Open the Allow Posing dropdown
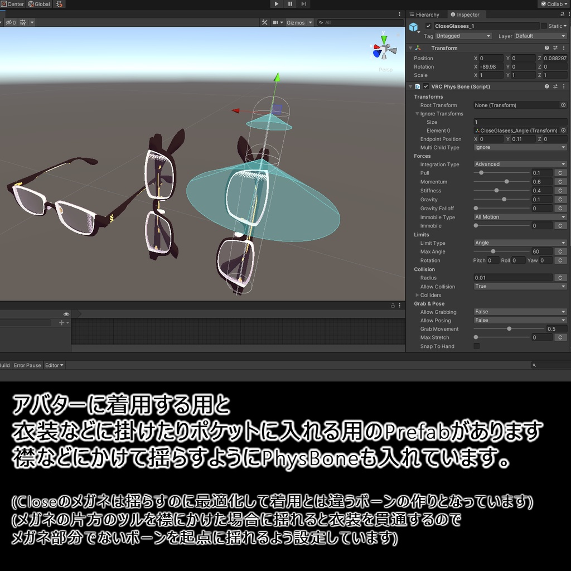The height and width of the screenshot is (571, 571). tap(520, 320)
